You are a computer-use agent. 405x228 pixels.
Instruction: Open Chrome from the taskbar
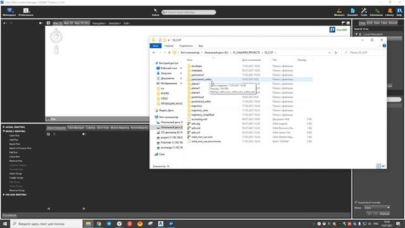point(99,224)
